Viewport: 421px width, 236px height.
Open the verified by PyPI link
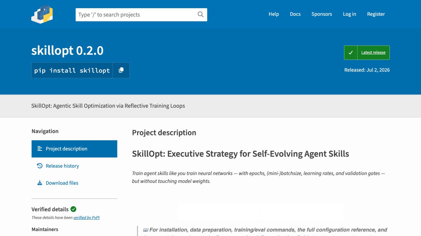click(x=87, y=218)
